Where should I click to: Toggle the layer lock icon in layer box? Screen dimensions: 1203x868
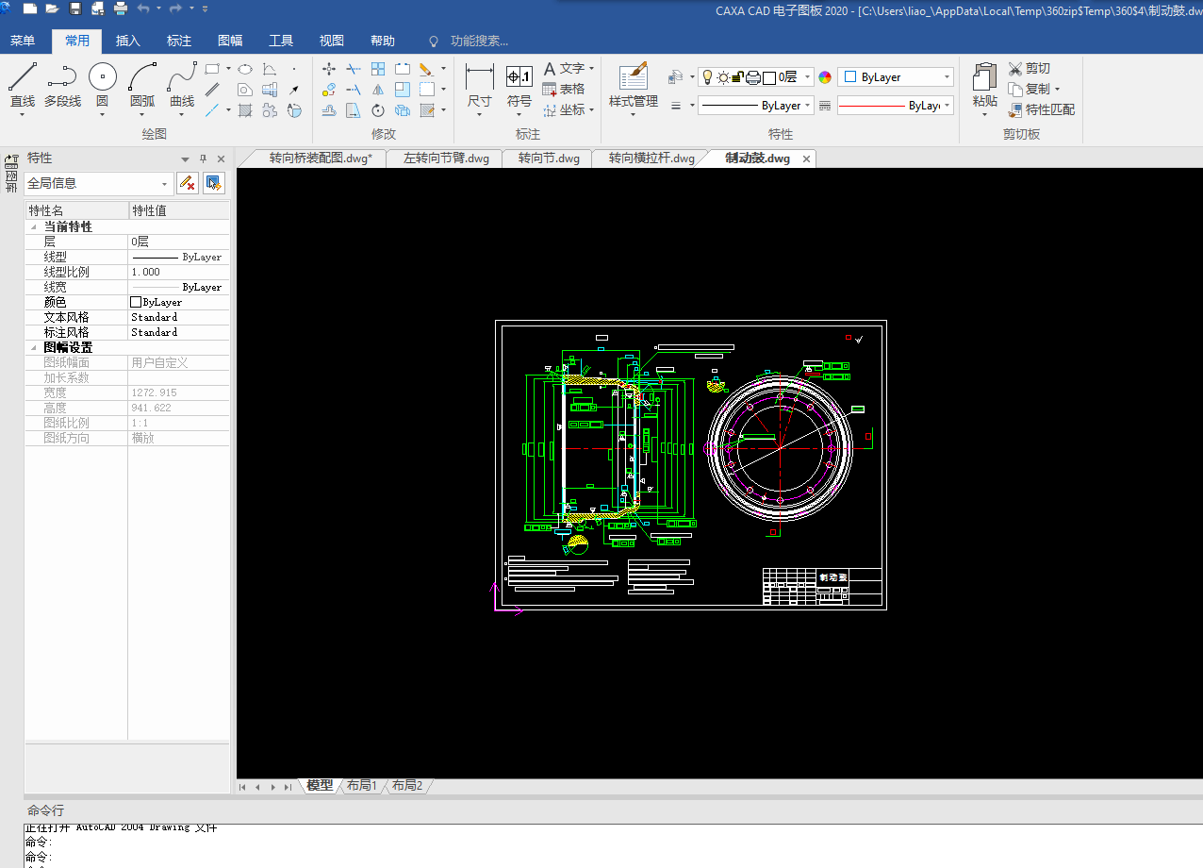click(738, 77)
